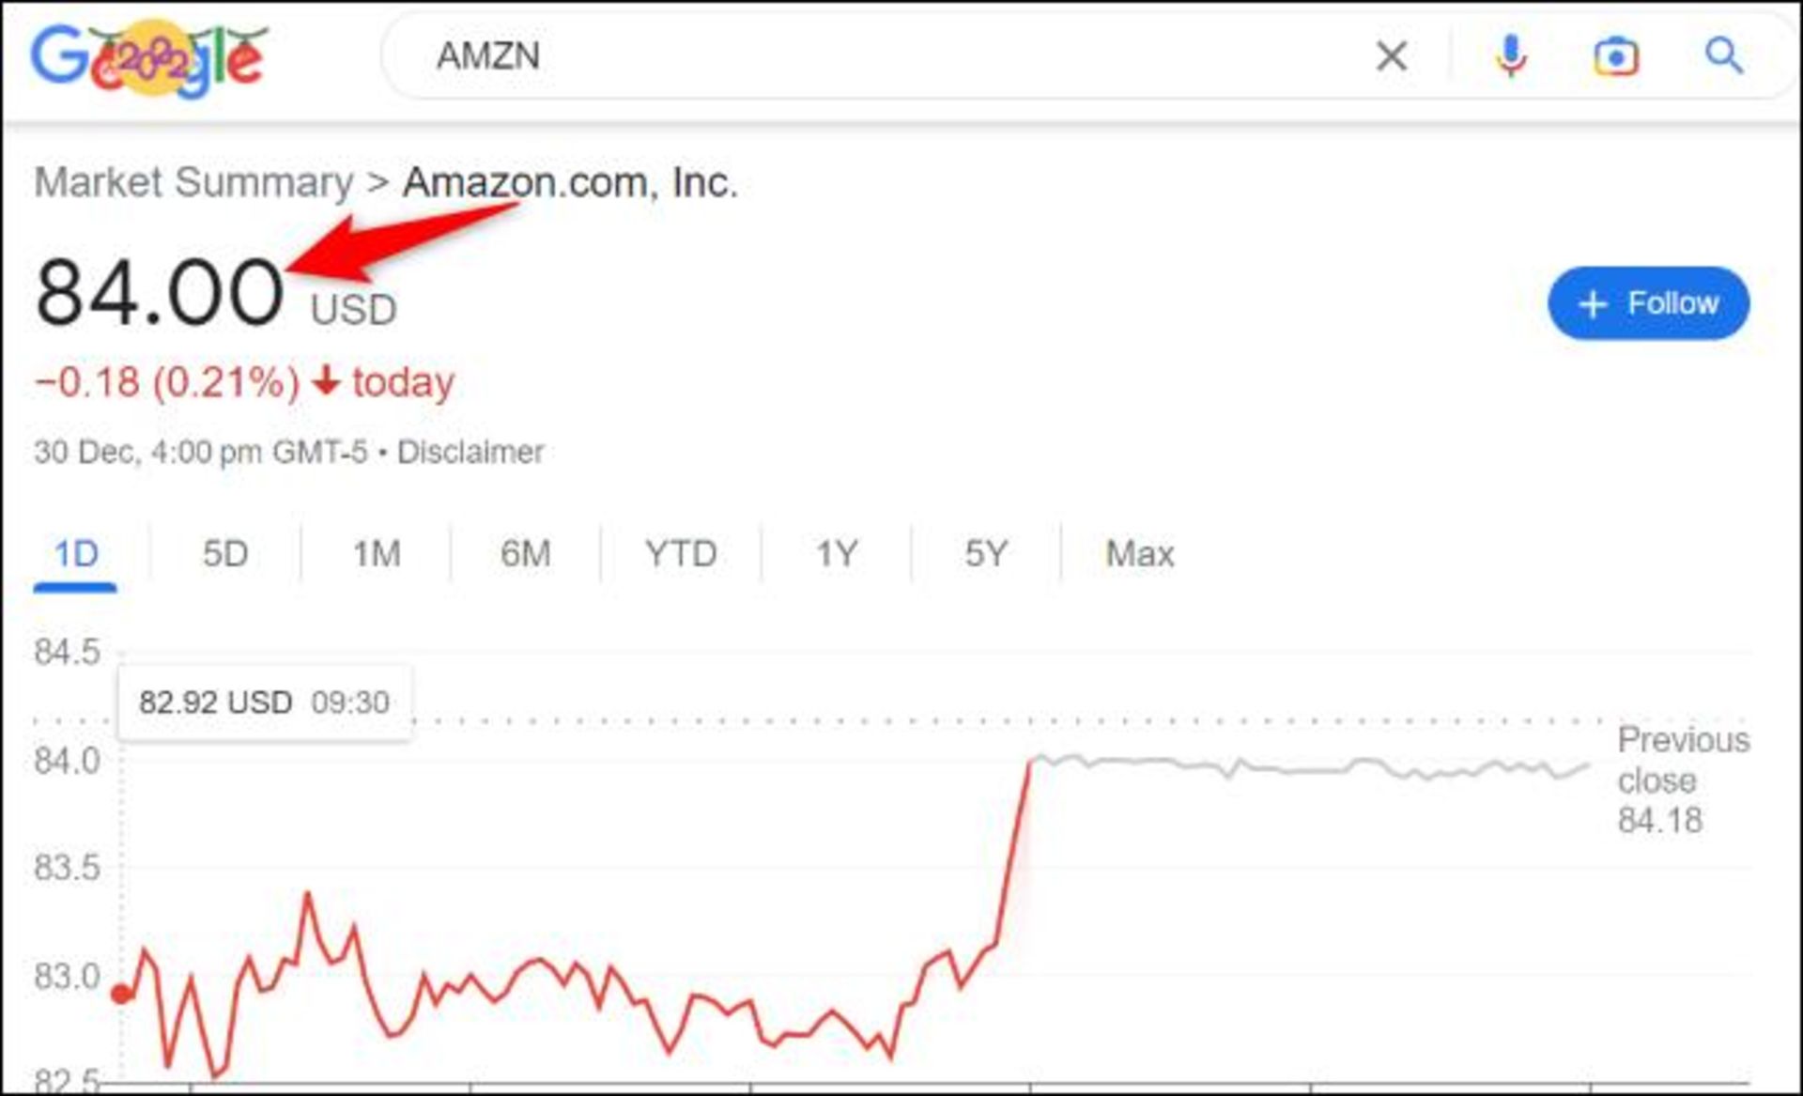Switch to the 5D chart tab
This screenshot has height=1096, width=1803.
225,554
